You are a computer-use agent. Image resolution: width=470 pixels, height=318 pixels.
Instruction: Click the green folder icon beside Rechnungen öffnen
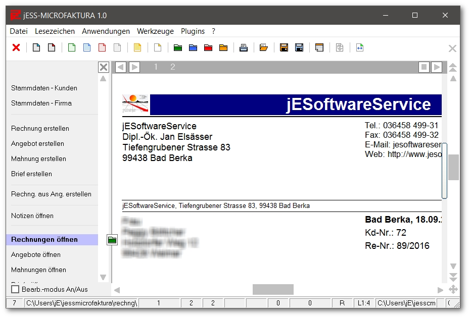point(112,240)
